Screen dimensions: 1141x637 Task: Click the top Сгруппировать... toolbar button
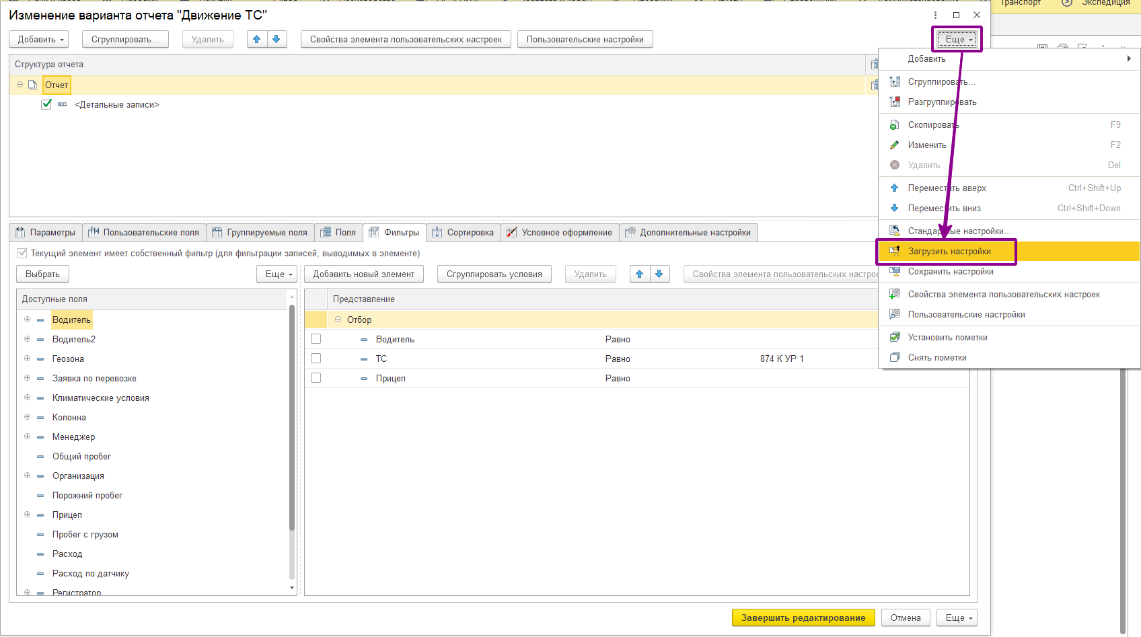[x=125, y=39]
